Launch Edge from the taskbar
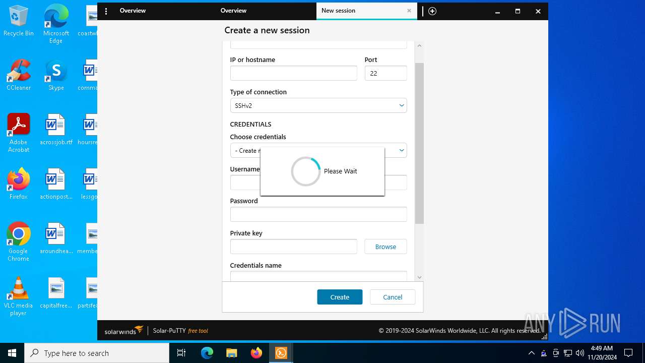Screen dimensions: 645x363 click(207, 353)
